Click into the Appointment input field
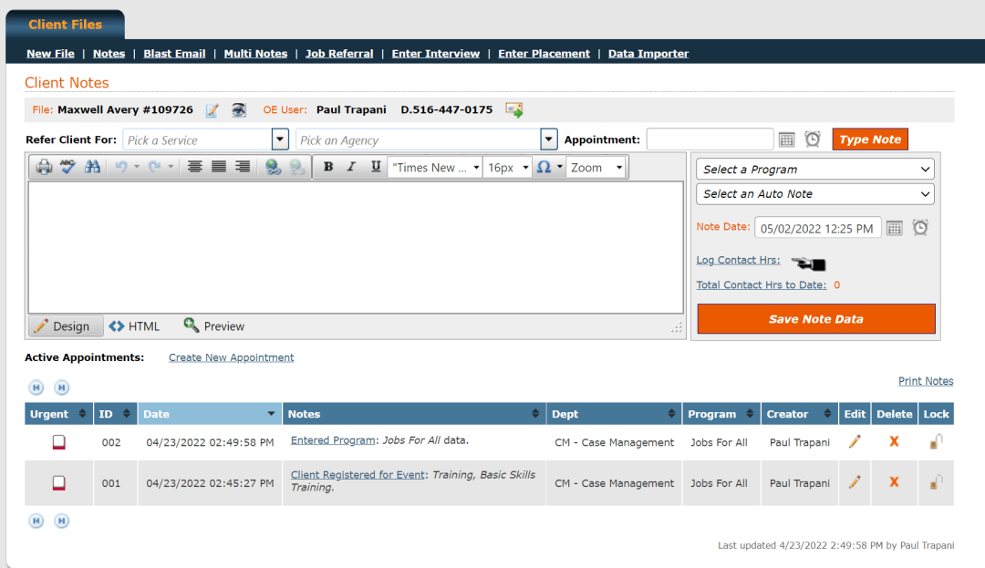Screen dimensions: 985x568 point(710,139)
